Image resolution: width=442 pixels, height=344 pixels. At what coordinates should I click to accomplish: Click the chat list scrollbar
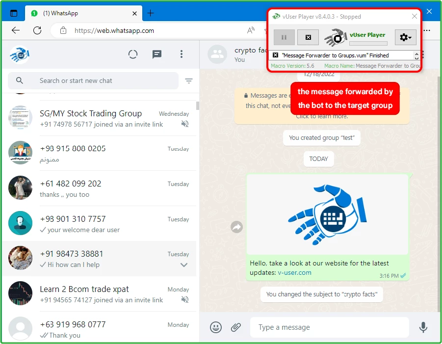click(198, 106)
